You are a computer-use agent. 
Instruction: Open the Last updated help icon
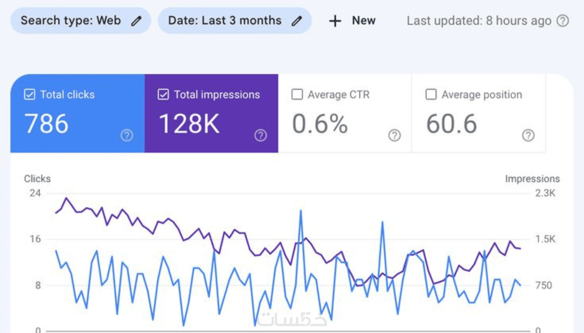point(563,21)
